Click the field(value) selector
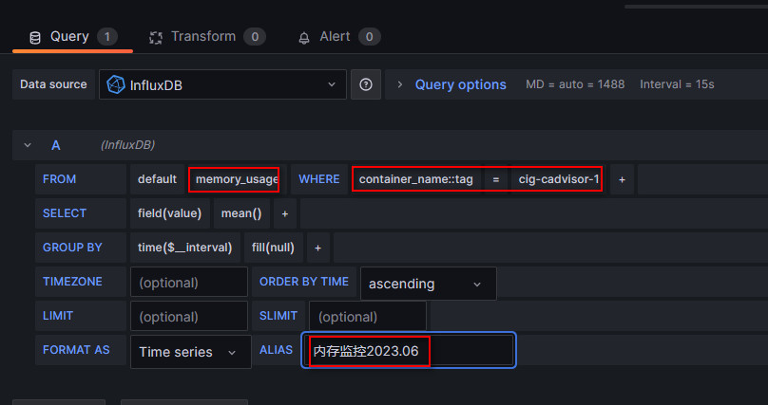Image resolution: width=768 pixels, height=405 pixels. pos(169,213)
